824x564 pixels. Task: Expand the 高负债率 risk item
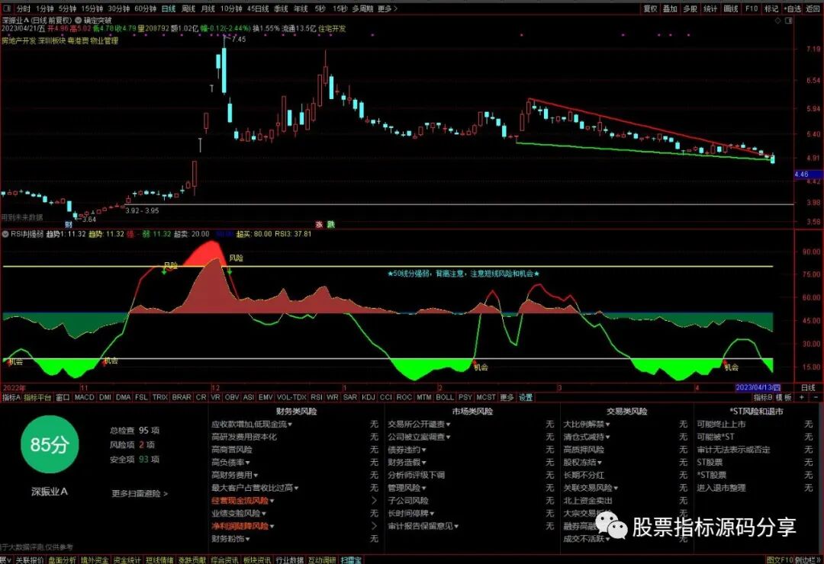[230, 462]
